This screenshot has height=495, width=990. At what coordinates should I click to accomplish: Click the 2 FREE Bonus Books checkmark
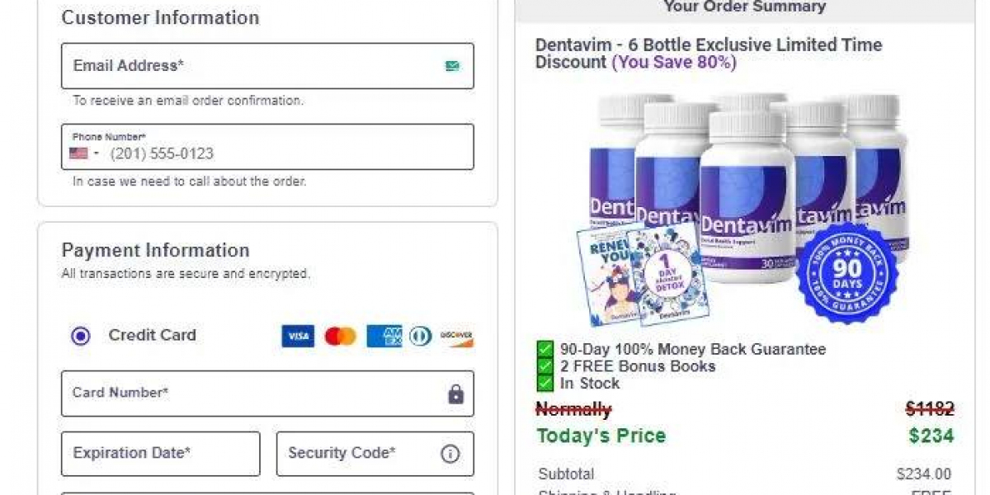pos(545,366)
